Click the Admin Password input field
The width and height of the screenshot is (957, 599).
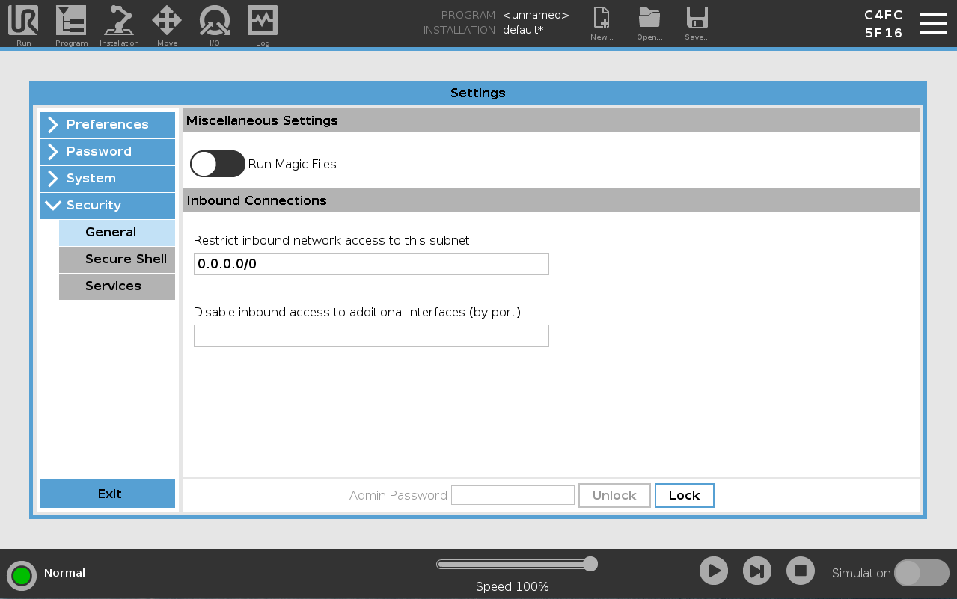click(x=513, y=494)
